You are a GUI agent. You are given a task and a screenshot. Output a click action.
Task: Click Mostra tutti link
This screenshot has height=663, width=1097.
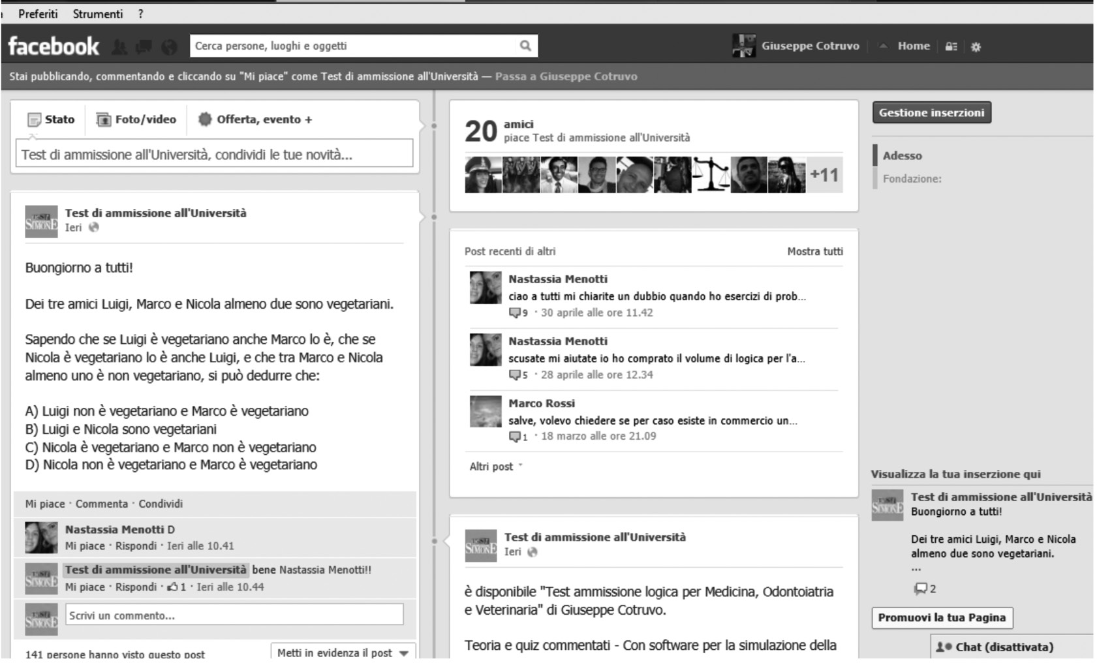click(815, 251)
